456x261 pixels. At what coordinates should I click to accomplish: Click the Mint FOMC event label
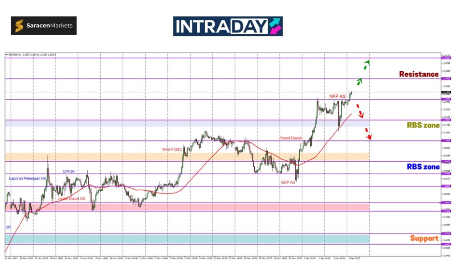pos(172,150)
